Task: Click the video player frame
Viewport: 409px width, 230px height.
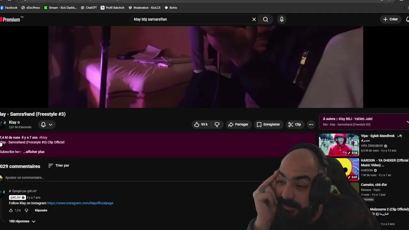Action: point(206,67)
